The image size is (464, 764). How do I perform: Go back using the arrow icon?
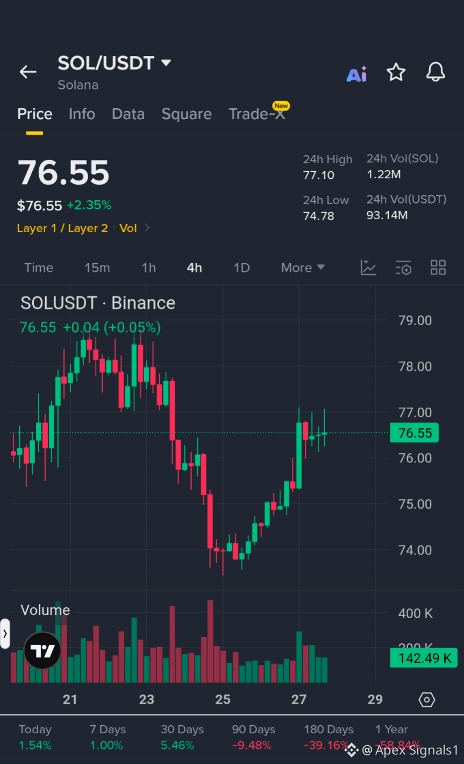click(x=28, y=72)
